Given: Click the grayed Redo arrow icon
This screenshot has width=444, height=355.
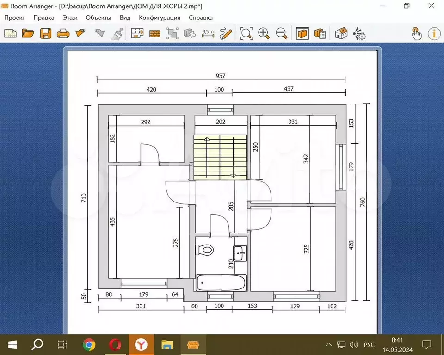Looking at the screenshot, I should tap(99, 33).
